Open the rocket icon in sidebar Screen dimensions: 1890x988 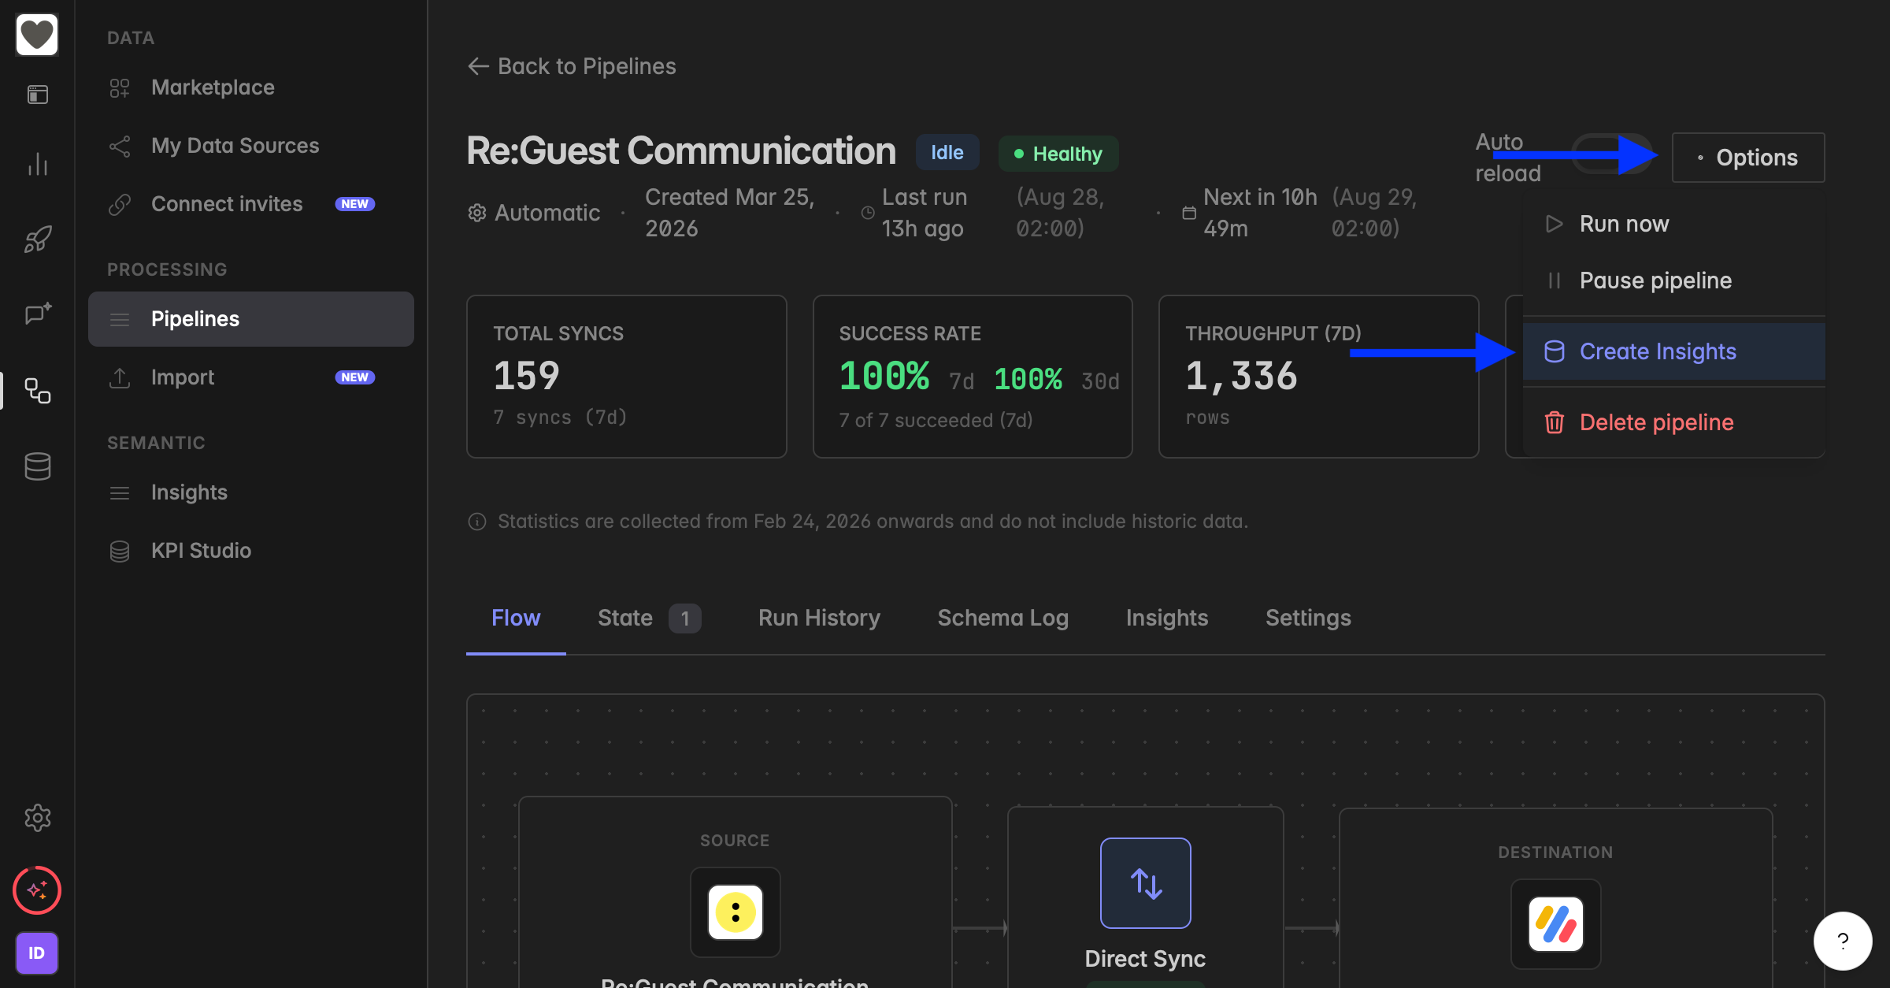pos(37,239)
